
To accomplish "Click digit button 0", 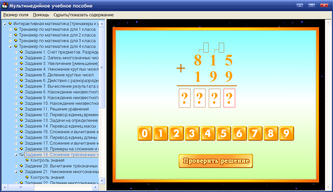I will point(145,133).
